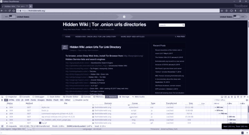Clear network requests with the trash icon
The image size is (249, 135).
[2, 100]
